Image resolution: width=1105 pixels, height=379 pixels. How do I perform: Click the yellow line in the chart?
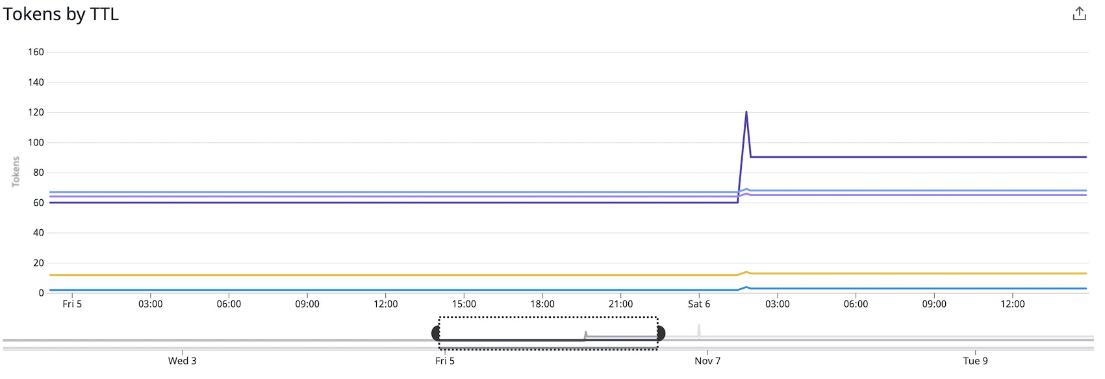pos(390,275)
